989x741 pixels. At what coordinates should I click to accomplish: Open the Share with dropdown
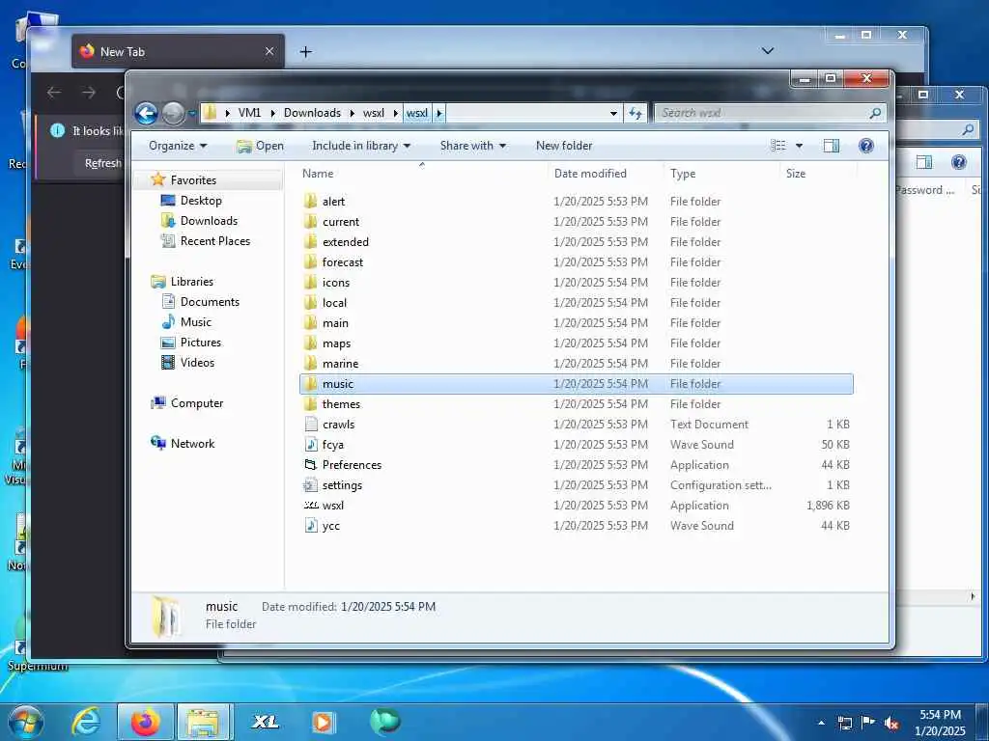pos(473,146)
